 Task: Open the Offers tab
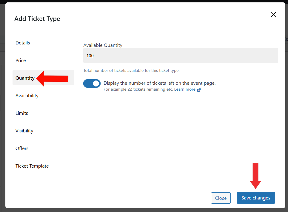(x=22, y=148)
